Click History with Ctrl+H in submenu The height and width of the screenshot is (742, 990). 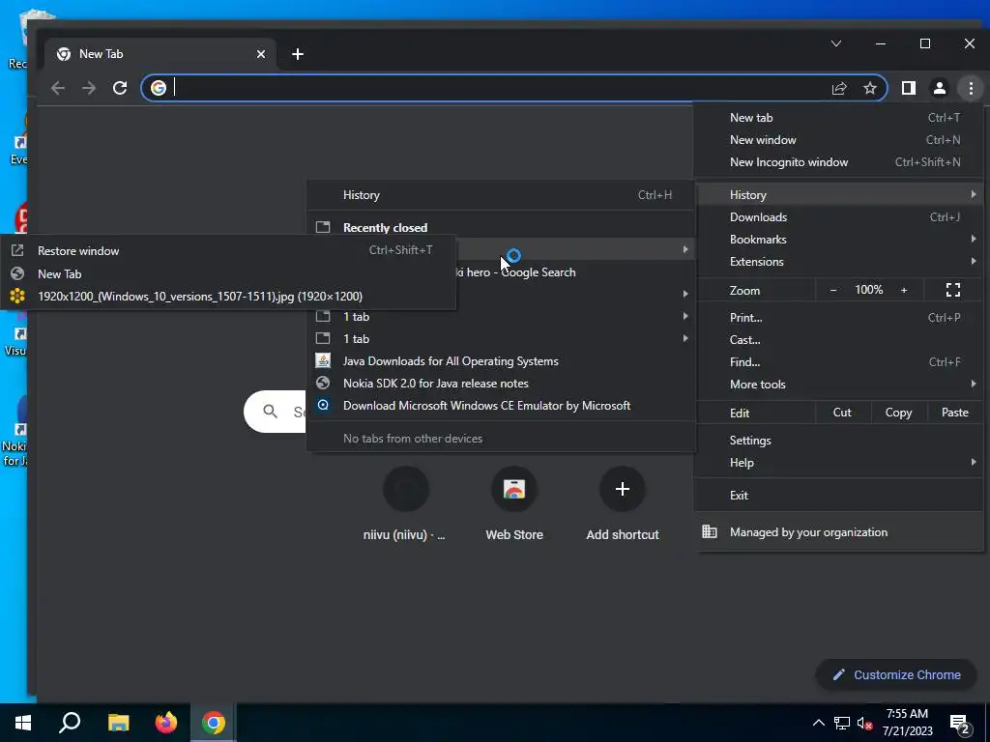[x=501, y=195]
